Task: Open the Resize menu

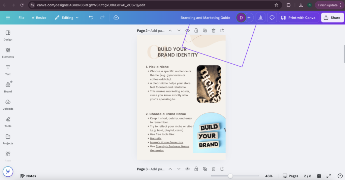Action: (39, 17)
